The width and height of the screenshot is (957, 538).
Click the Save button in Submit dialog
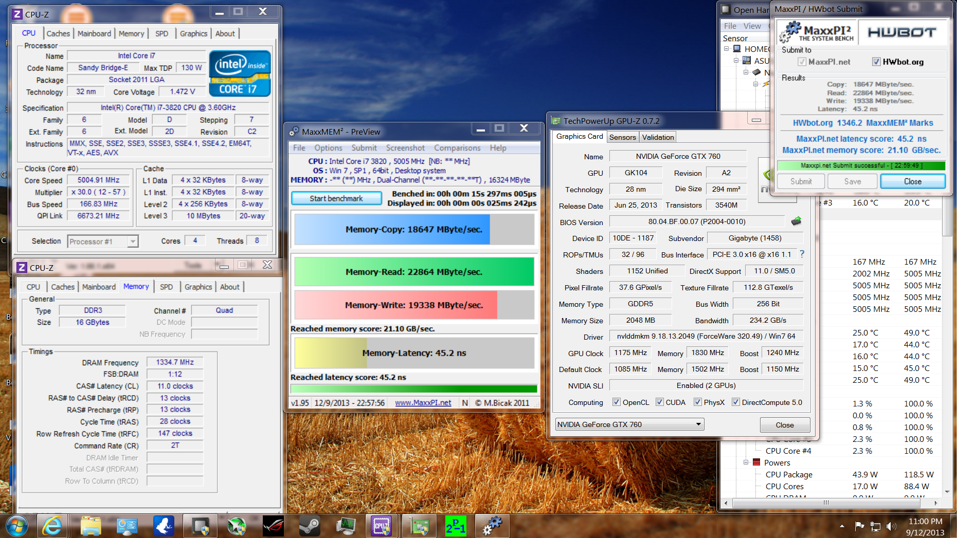(853, 181)
